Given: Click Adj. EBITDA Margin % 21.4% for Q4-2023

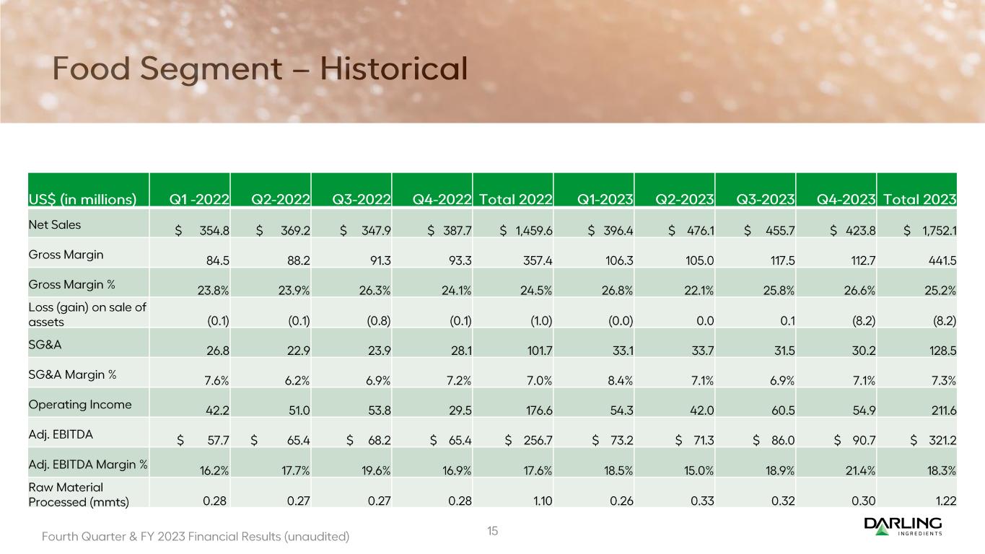Looking at the screenshot, I should click(x=861, y=470).
